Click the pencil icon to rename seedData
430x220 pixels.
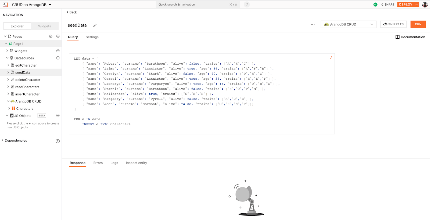[x=95, y=25]
